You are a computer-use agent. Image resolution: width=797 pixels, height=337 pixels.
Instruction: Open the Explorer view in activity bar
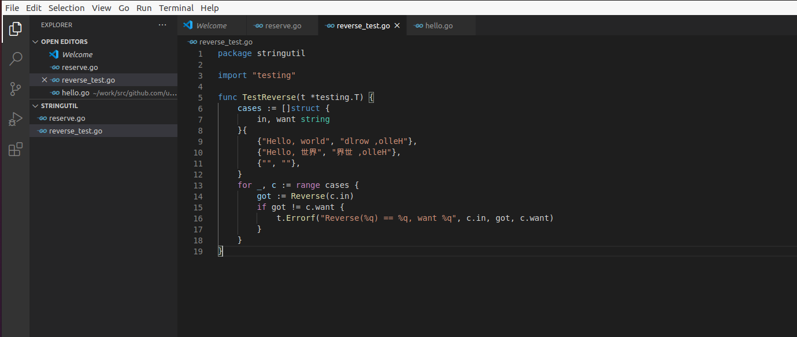point(16,28)
